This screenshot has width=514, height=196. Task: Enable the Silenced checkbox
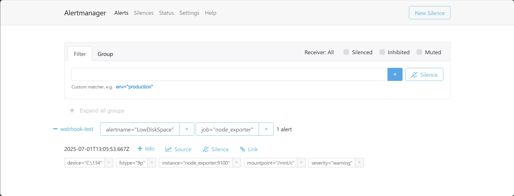click(x=346, y=52)
